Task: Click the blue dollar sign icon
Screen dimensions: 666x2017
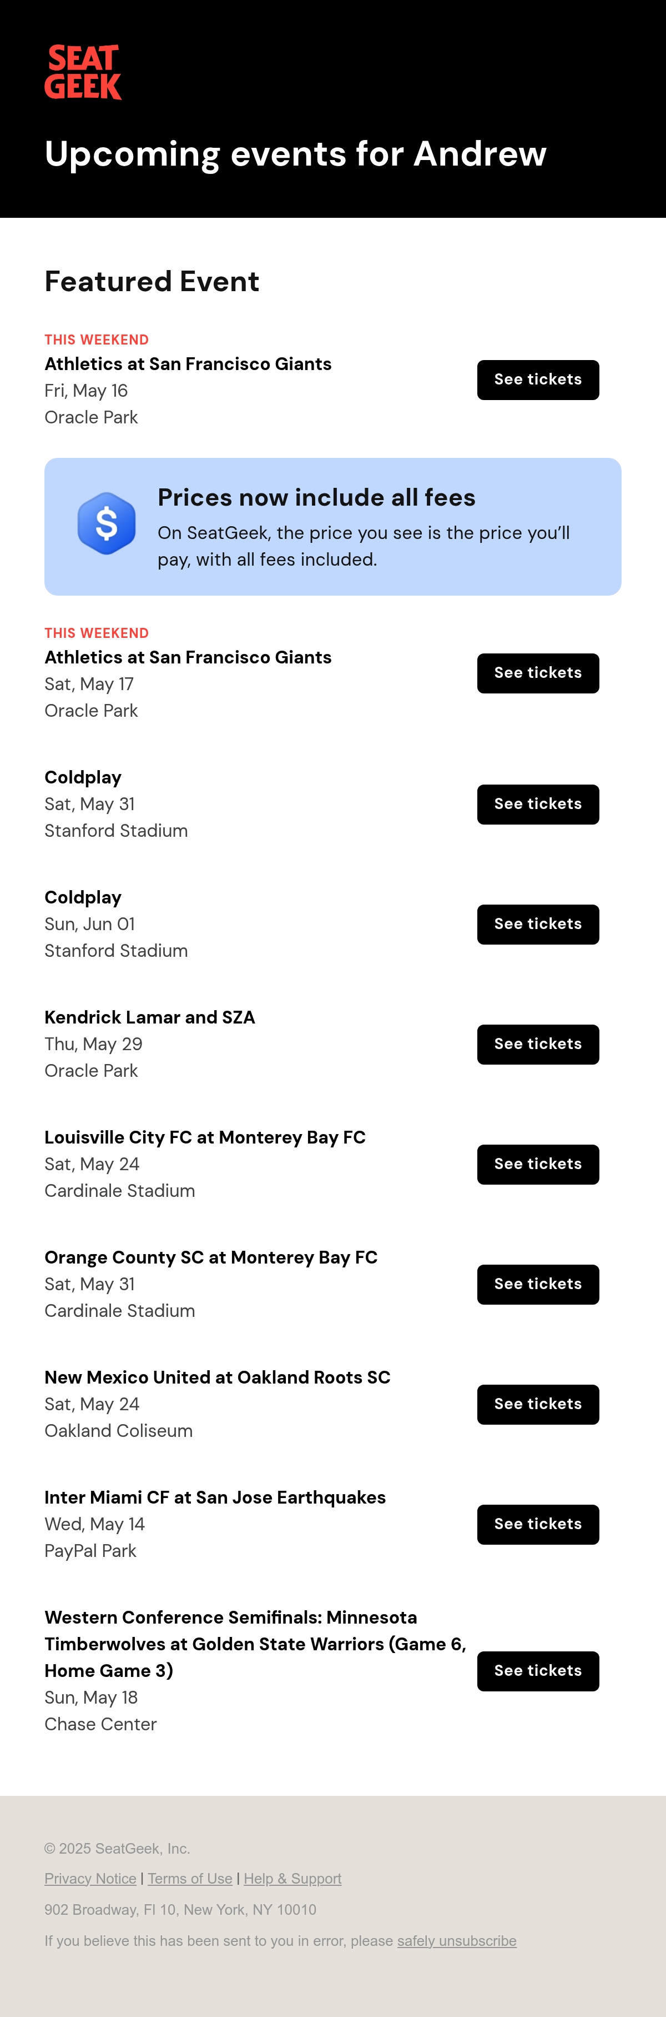Action: 107,524
